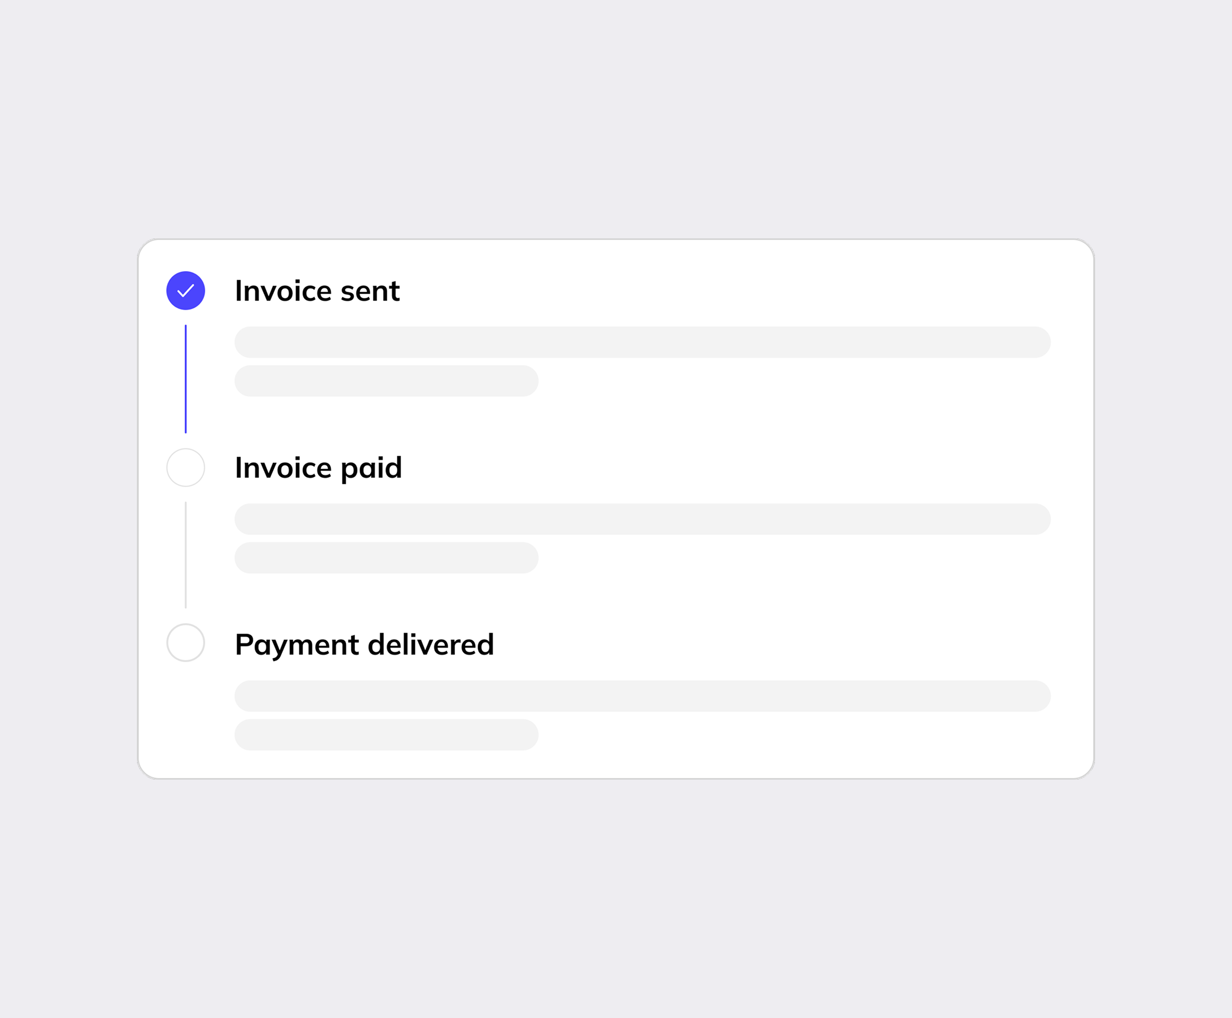Click the short placeholder bar under Payment delivered
The width and height of the screenshot is (1232, 1018).
pyautogui.click(x=387, y=735)
